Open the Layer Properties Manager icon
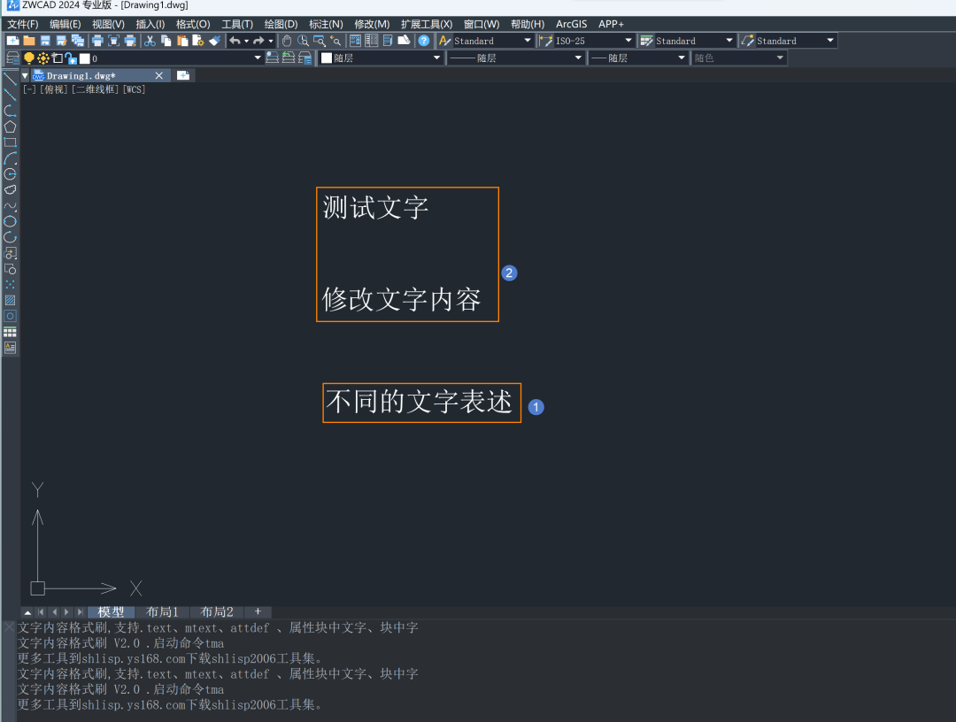Viewport: 956px width, 722px height. [12, 58]
